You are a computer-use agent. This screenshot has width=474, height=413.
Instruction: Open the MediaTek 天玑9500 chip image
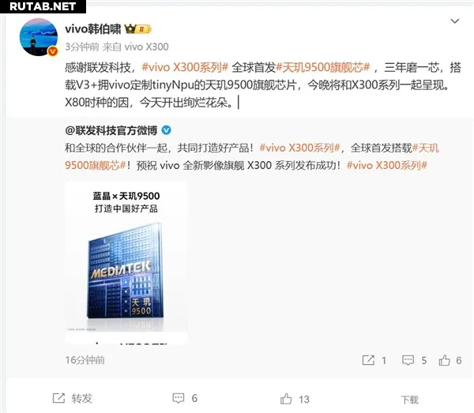126,262
